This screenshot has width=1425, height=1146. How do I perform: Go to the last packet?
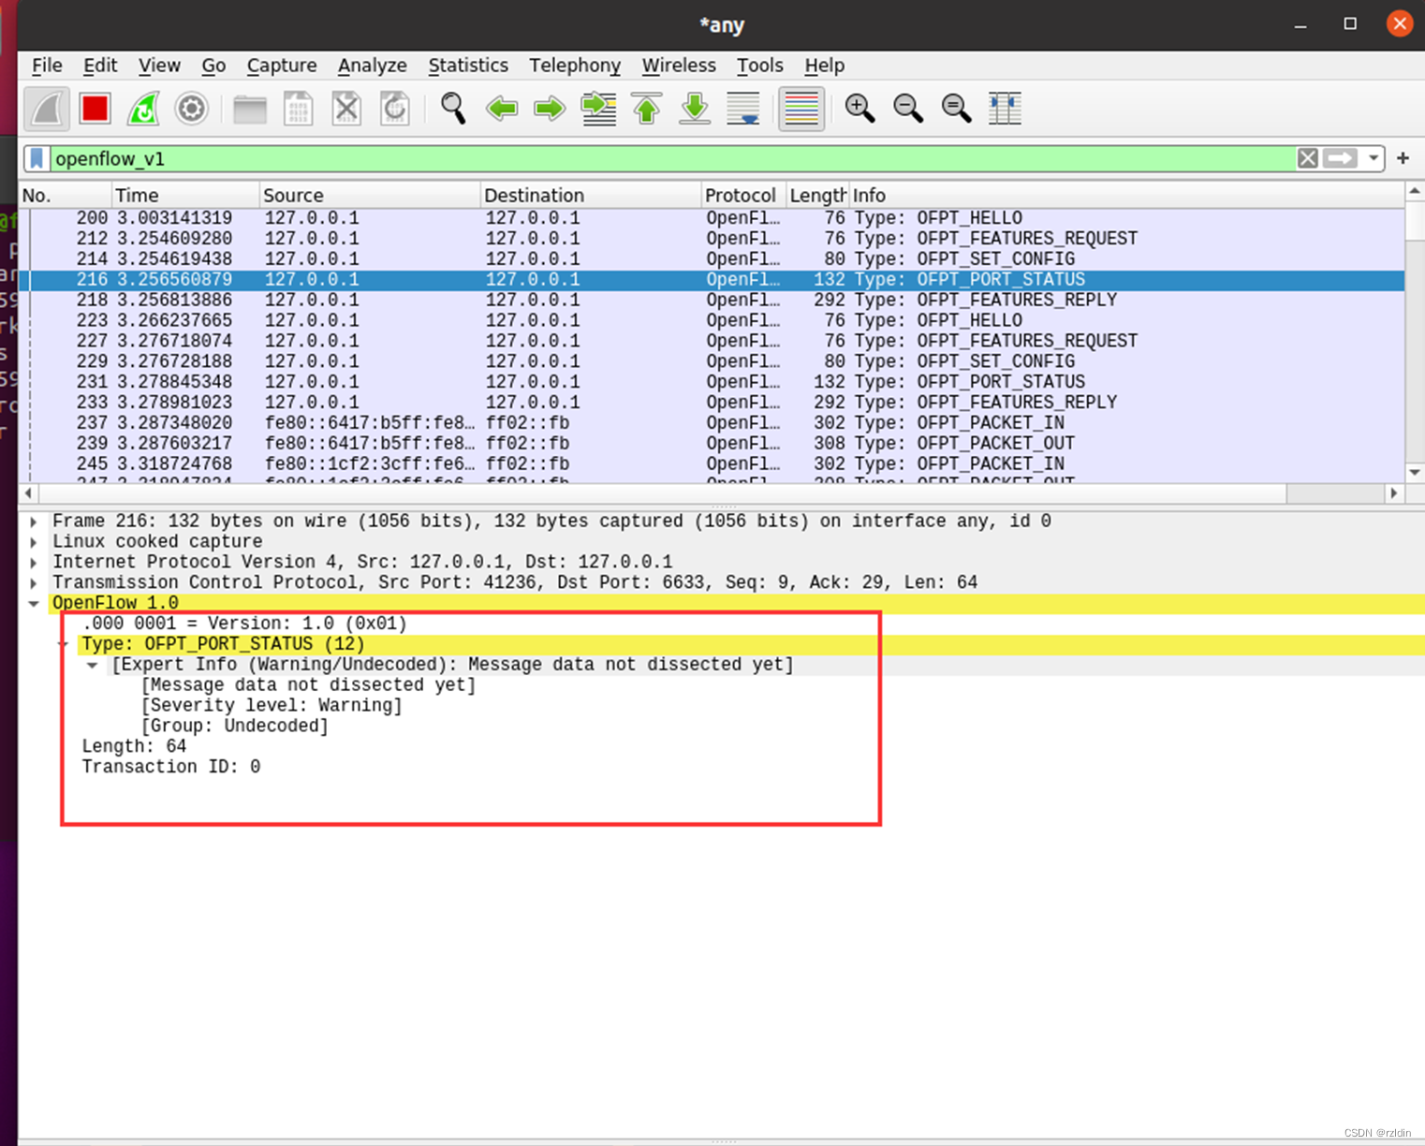coord(694,109)
